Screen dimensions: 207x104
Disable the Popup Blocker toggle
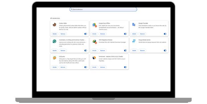[x=165, y=51]
